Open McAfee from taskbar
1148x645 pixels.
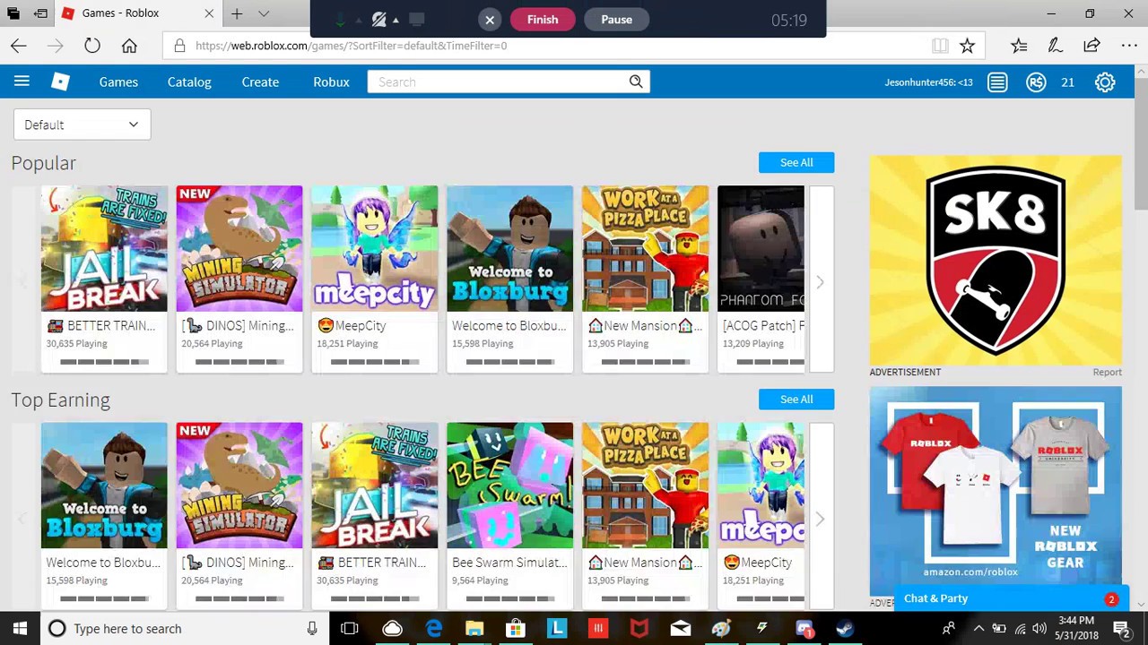click(639, 629)
